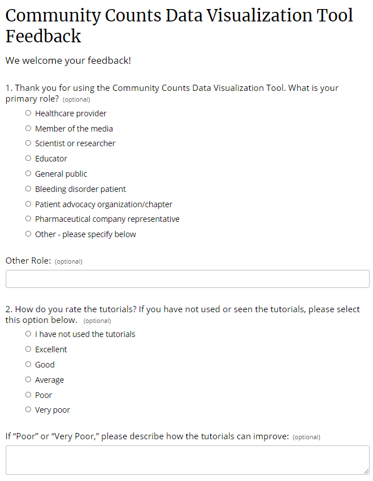
Task: Select Very poor tutorial rating
Action: (28, 410)
